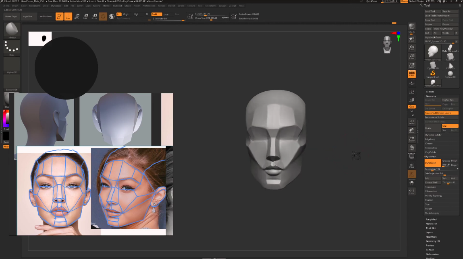Expand the FiberMesh section

pyautogui.click(x=431, y=236)
